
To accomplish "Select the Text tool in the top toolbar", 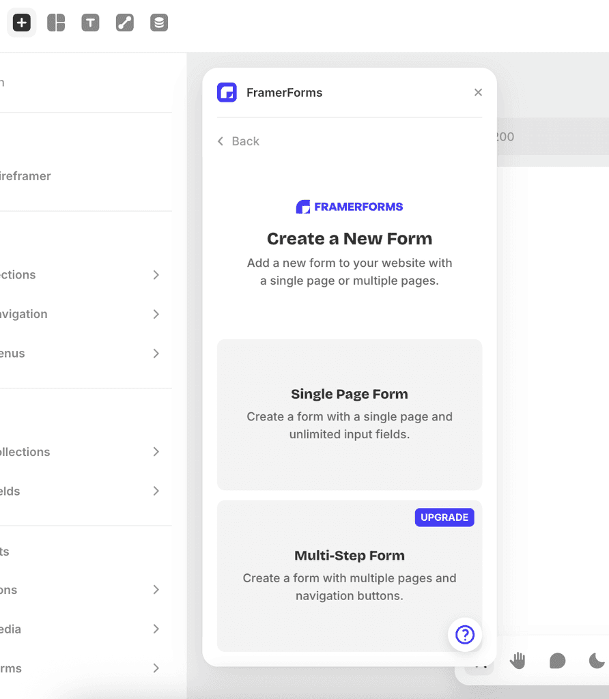I will coord(90,23).
